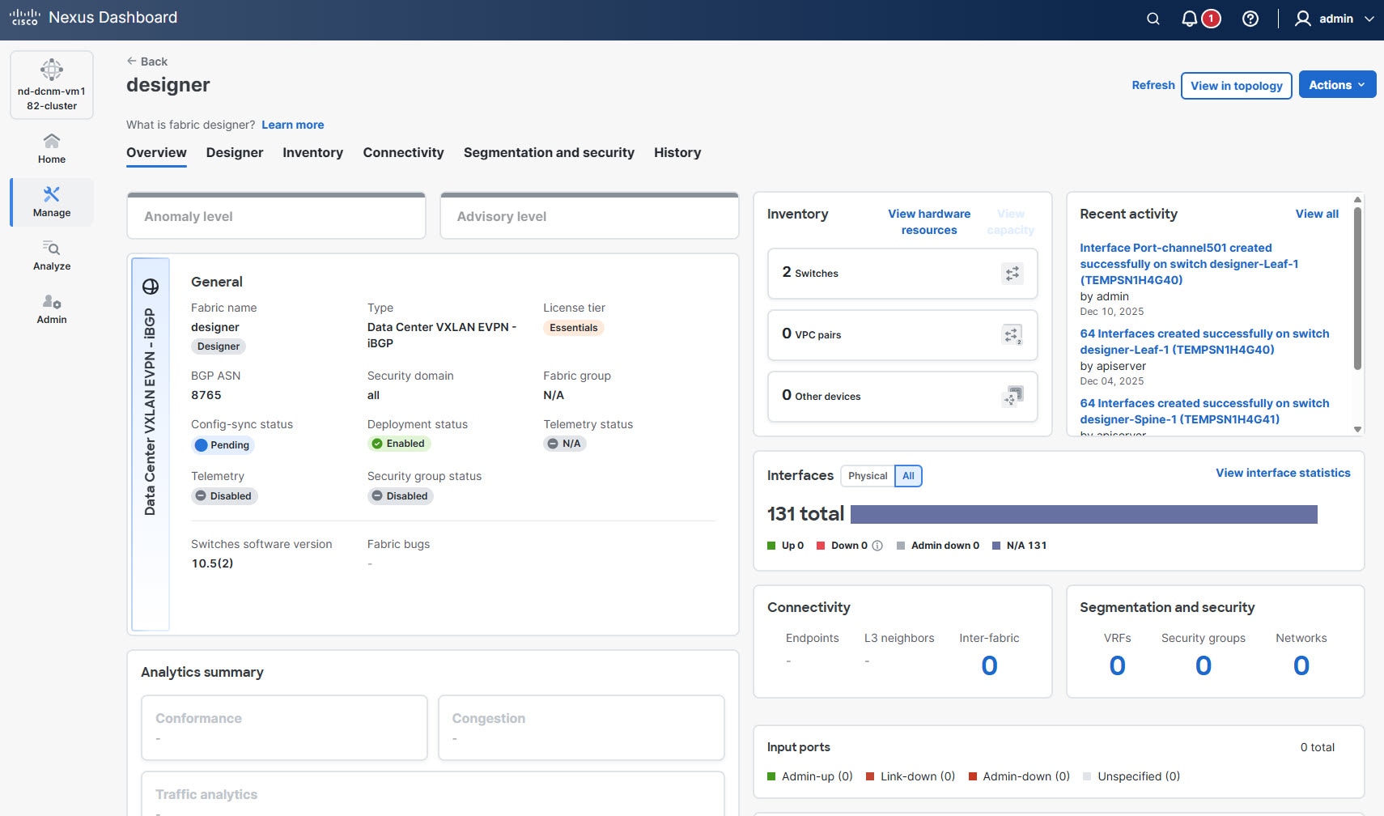Screen dimensions: 1384x816
Task: Click the Security group status Disabled badge
Action: click(401, 496)
